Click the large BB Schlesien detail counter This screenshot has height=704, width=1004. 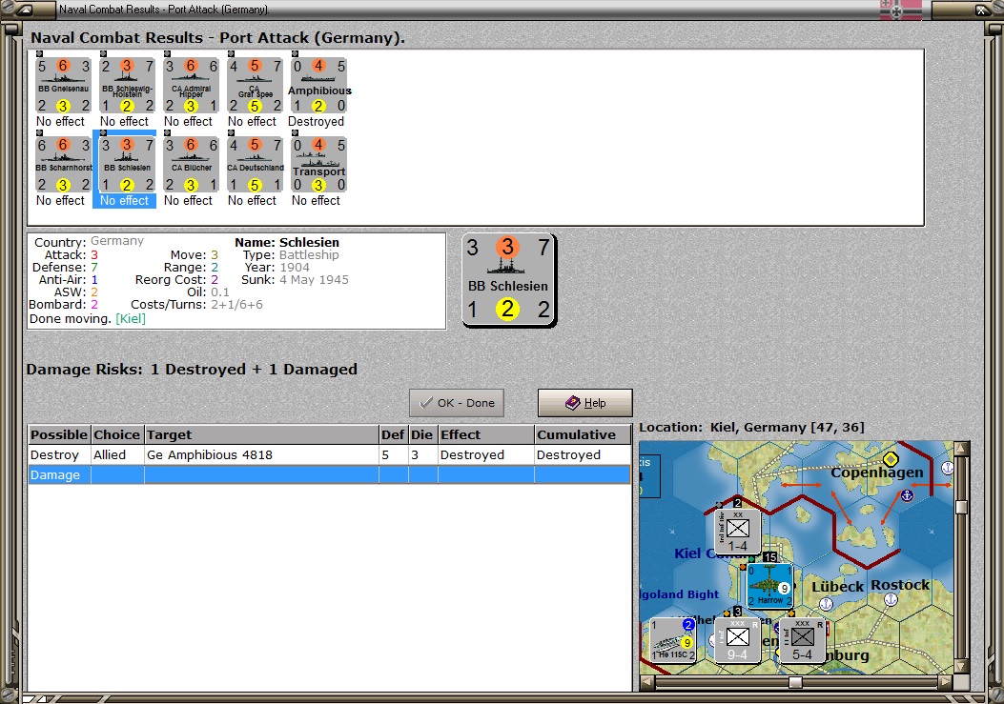pos(508,280)
